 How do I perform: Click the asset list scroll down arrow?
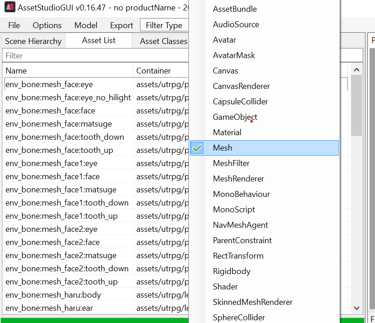pos(356,308)
